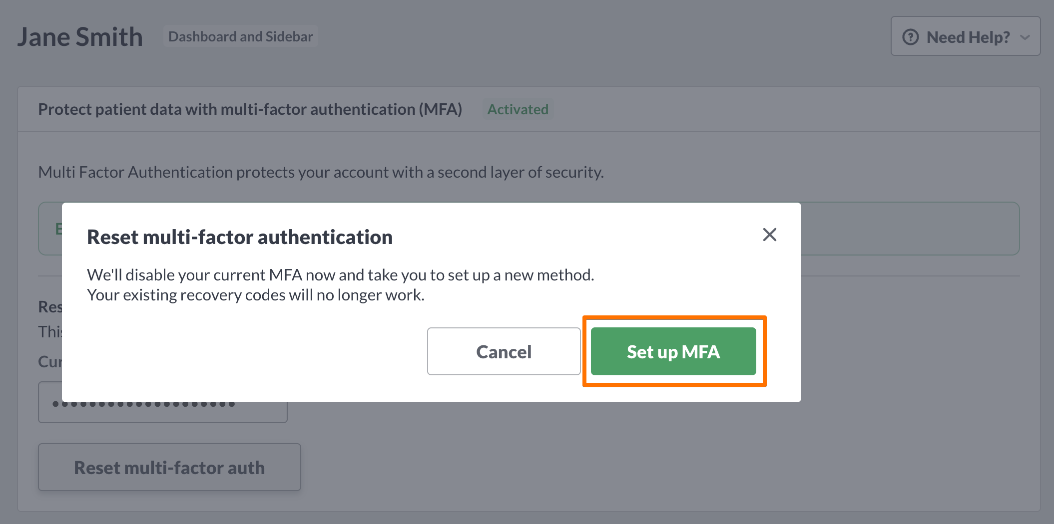Click the partially hidden Cur field label

pos(50,361)
